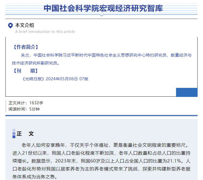Image resolution: width=203 pixels, height=180 pixels.
Task: Click the author line beginning 朱兰，中国社会科学院
Action: (106, 55)
